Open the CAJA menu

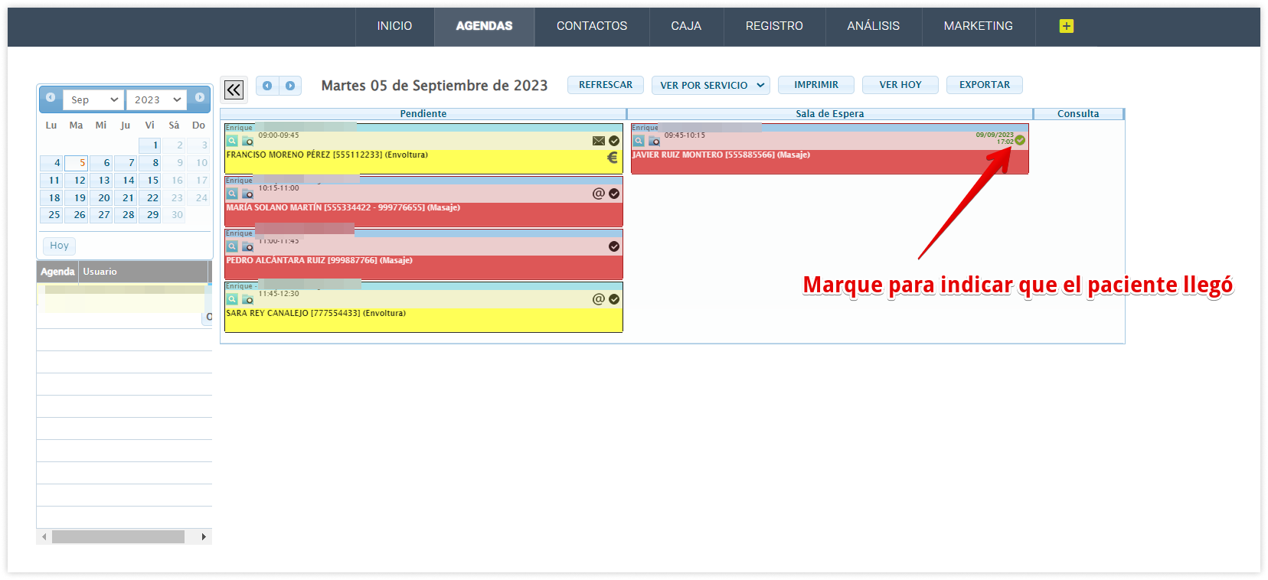point(686,26)
